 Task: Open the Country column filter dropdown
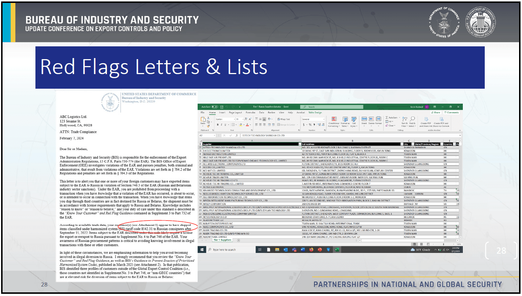point(454,144)
